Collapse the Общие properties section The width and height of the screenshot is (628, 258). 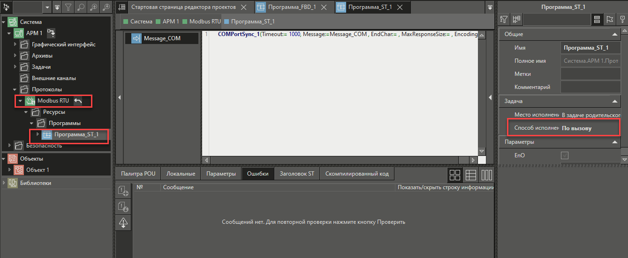(x=614, y=34)
